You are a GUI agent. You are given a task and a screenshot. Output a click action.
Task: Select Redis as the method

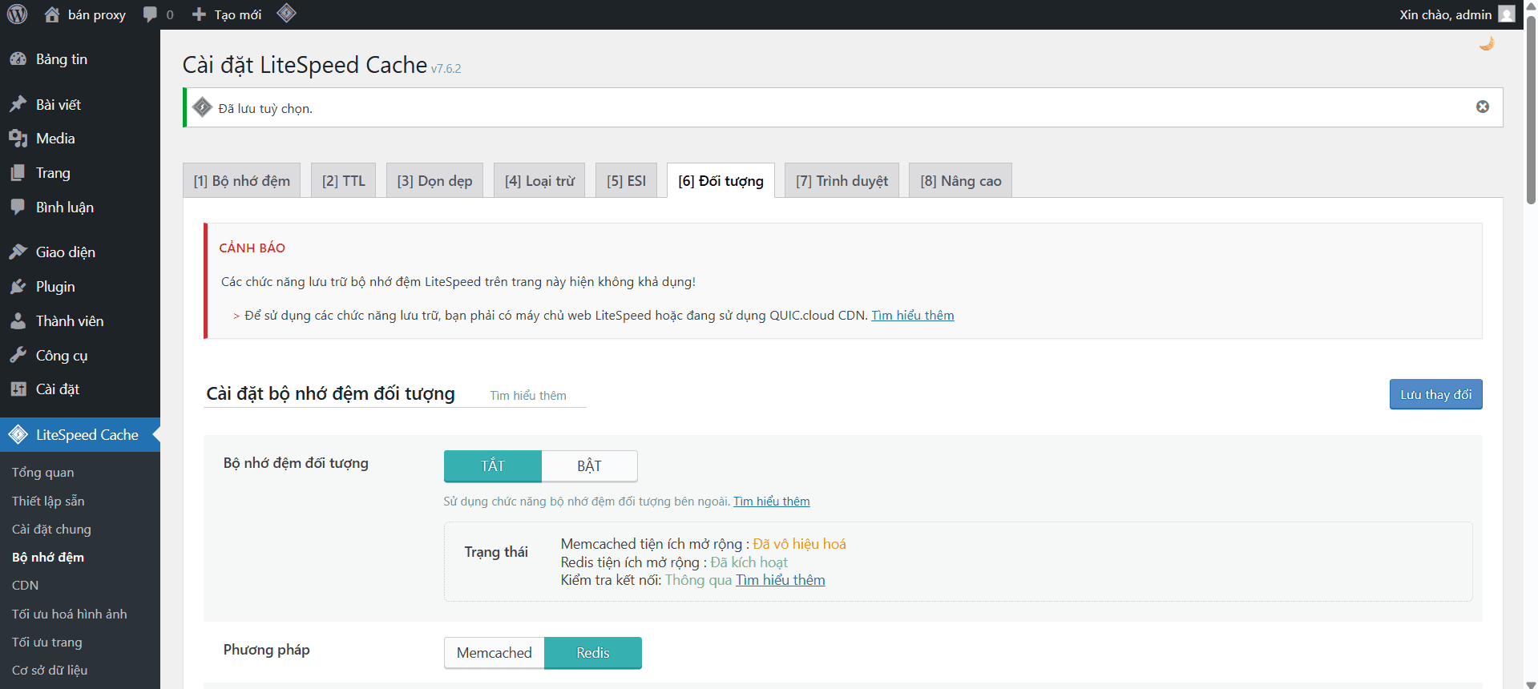click(592, 653)
